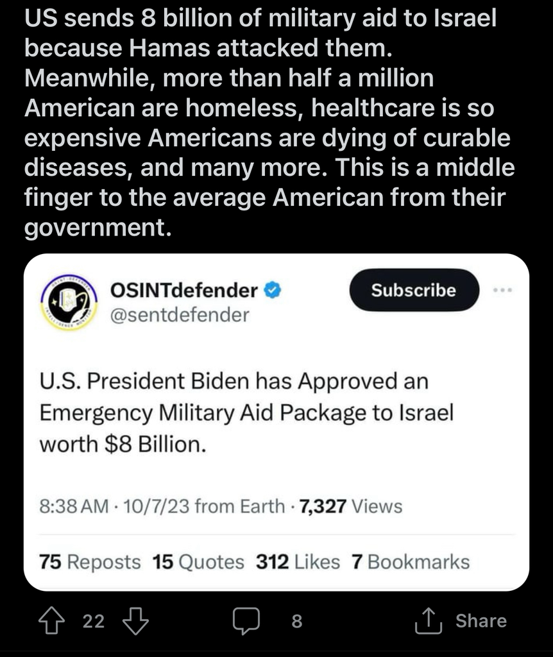The width and height of the screenshot is (553, 657).
Task: Click the Share label
Action: pos(481,620)
